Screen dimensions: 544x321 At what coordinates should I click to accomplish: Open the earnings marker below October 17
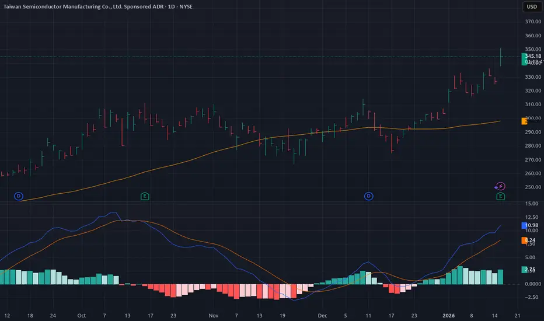(145, 197)
